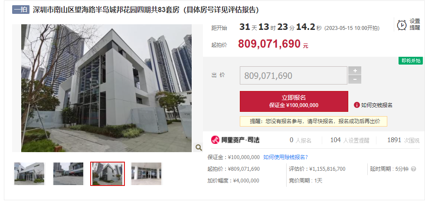Click the main property photo
This screenshot has width=425, height=205.
107,88
